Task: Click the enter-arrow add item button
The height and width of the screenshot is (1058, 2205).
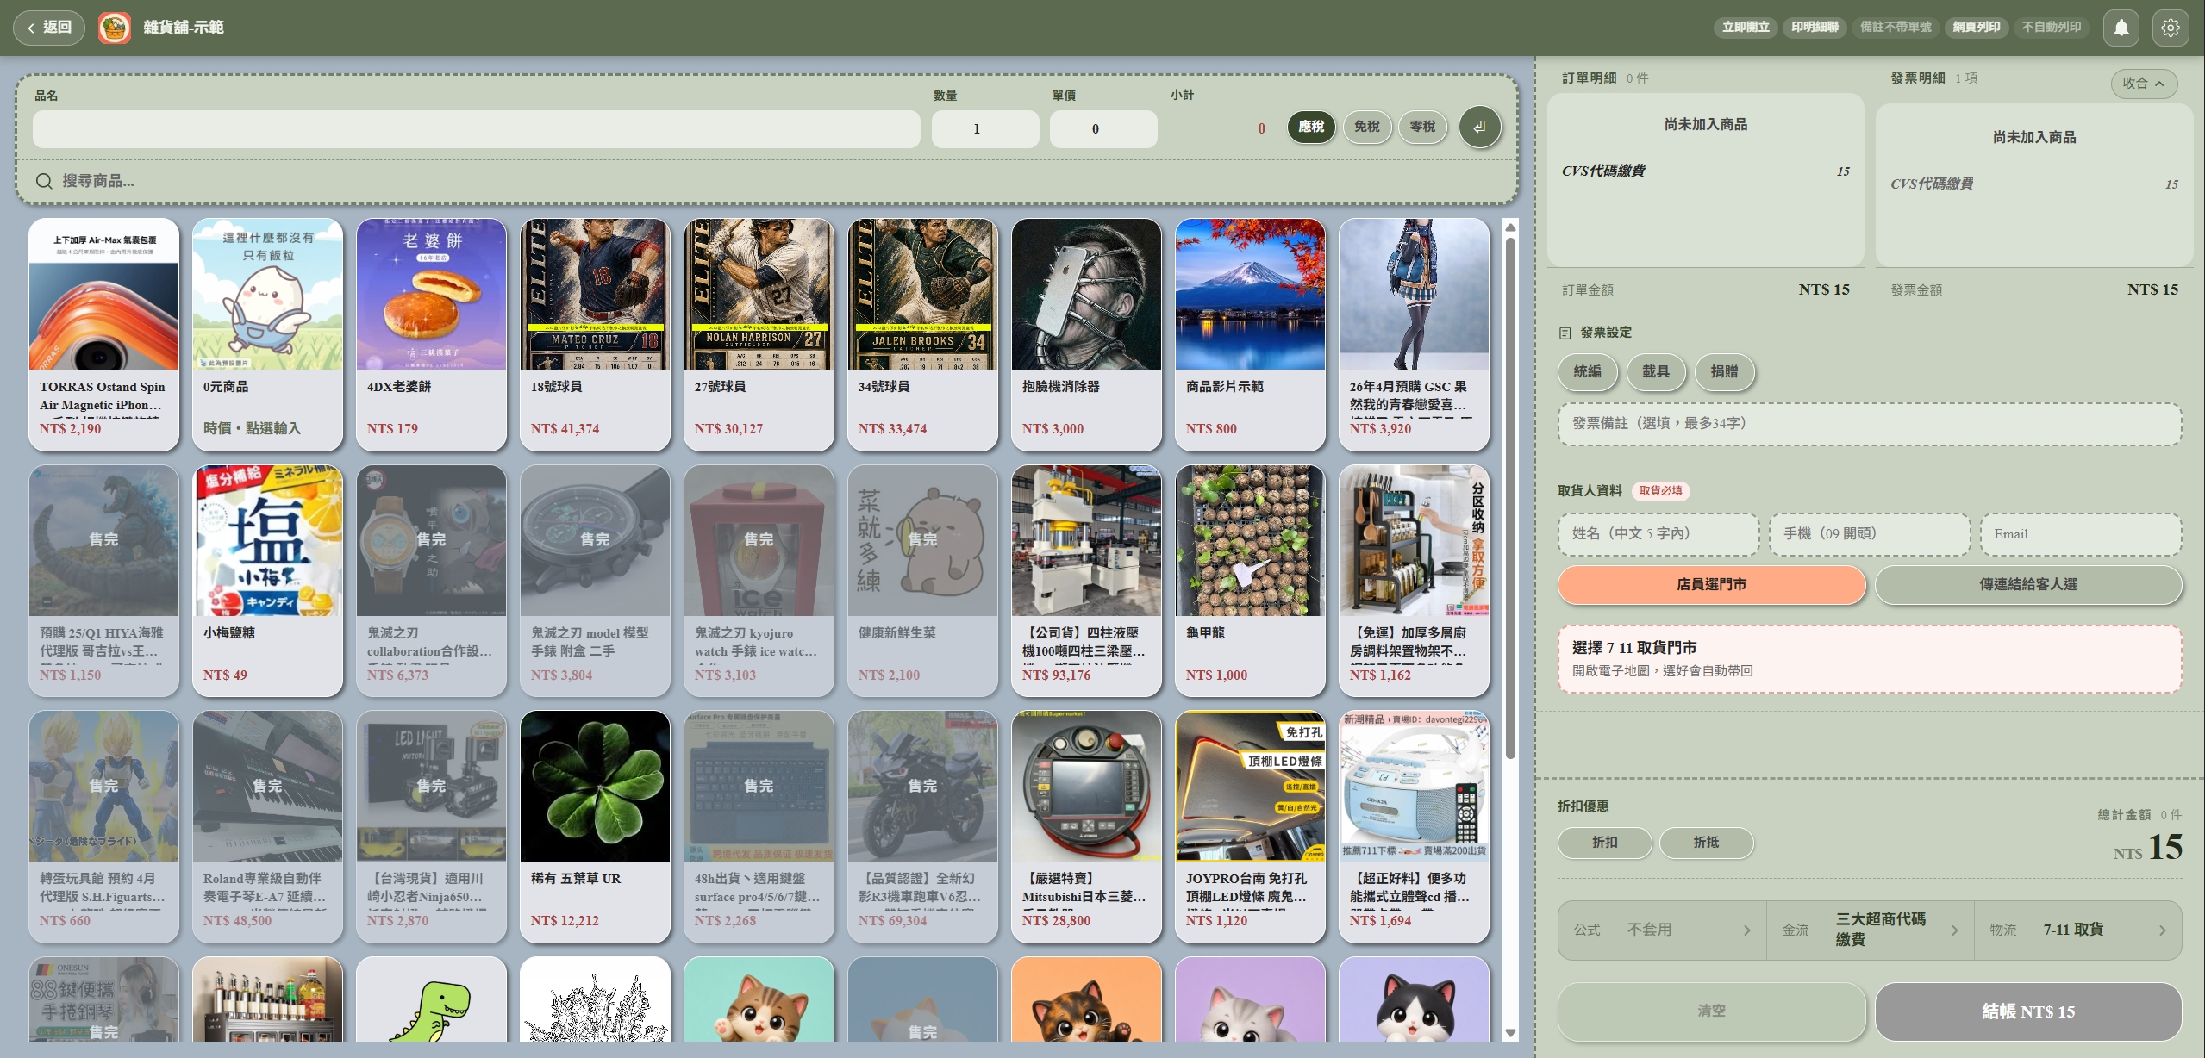Action: coord(1479,127)
